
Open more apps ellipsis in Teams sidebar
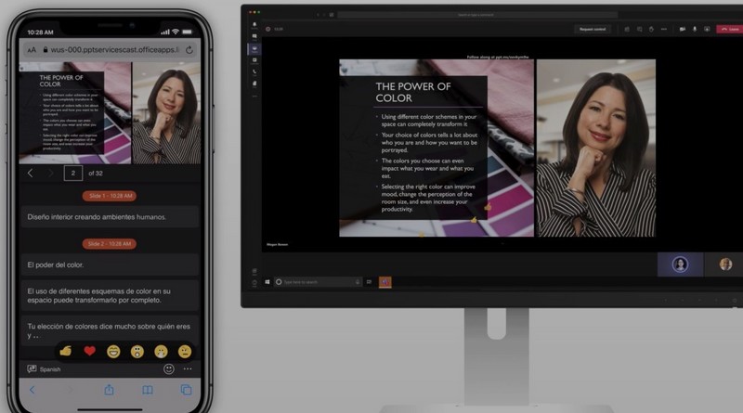[254, 97]
